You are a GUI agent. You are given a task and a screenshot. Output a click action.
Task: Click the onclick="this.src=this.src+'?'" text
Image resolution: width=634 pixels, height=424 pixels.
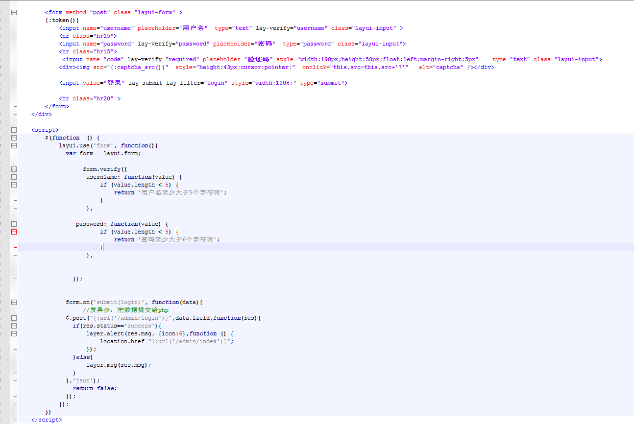(x=355, y=67)
